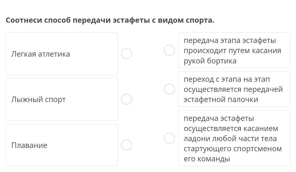This screenshot has width=296, height=172.
Task: Click the words стартующего спортсменом in third answer
Action: [232, 149]
